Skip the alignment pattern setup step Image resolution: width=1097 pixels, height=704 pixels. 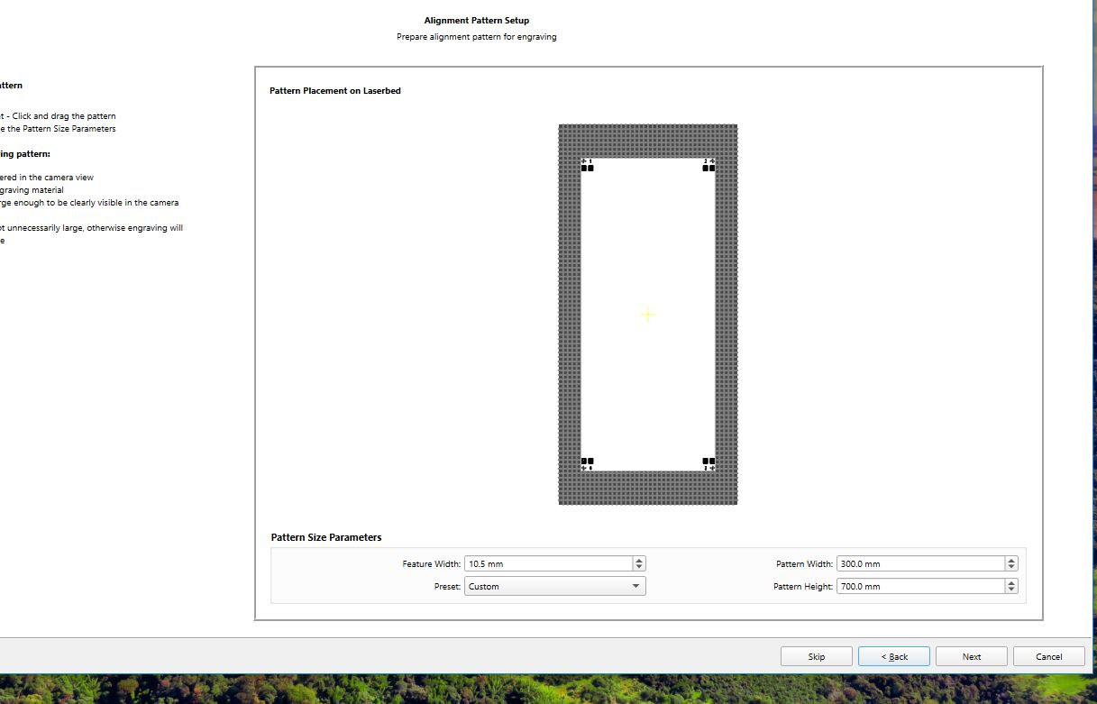pos(817,656)
